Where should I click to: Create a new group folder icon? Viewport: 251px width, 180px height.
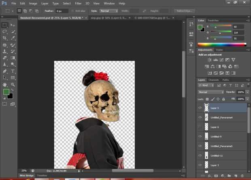[229, 176]
